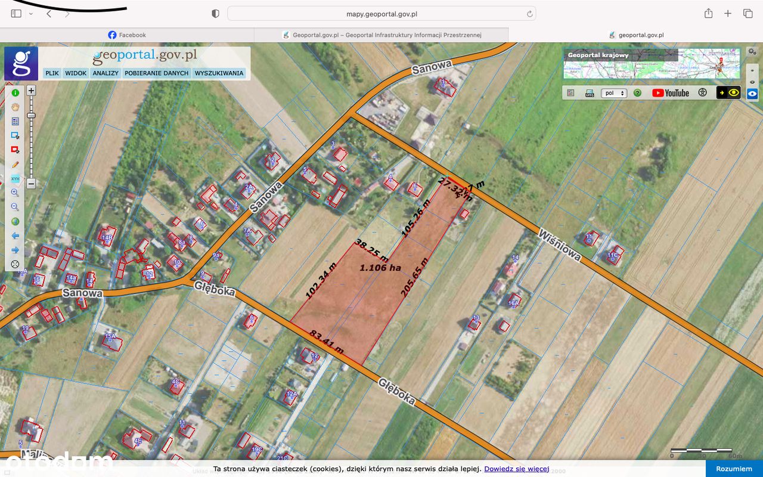Select the green info identify tool
The width and height of the screenshot is (763, 477).
click(15, 92)
